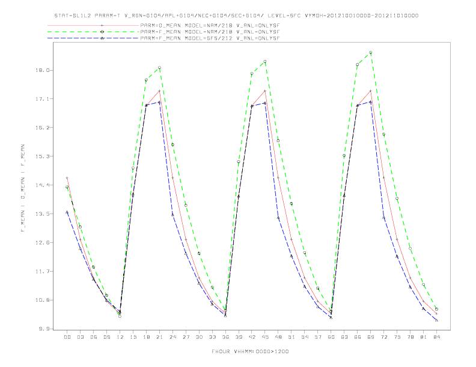The height and width of the screenshot is (367, 476).
Task: Click the x-axis hour label 24
Action: point(172,337)
